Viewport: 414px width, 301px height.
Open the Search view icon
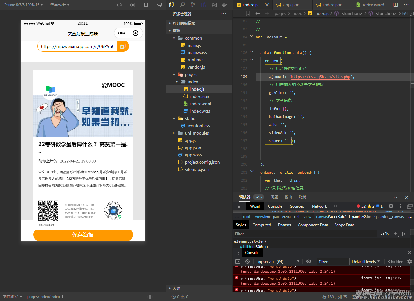point(182,5)
